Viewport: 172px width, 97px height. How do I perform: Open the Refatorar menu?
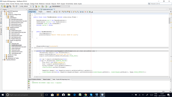42,4
